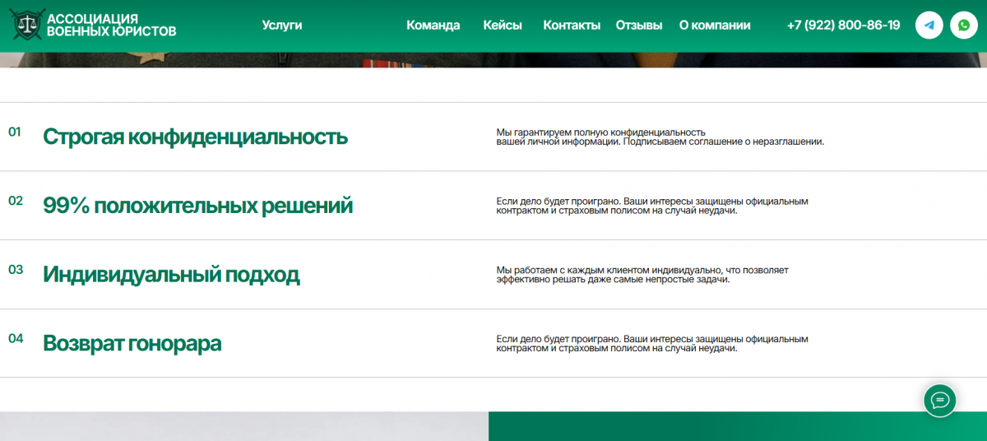Click the 'Индивидуальный подход' heading
Image resolution: width=987 pixels, height=441 pixels.
[171, 275]
